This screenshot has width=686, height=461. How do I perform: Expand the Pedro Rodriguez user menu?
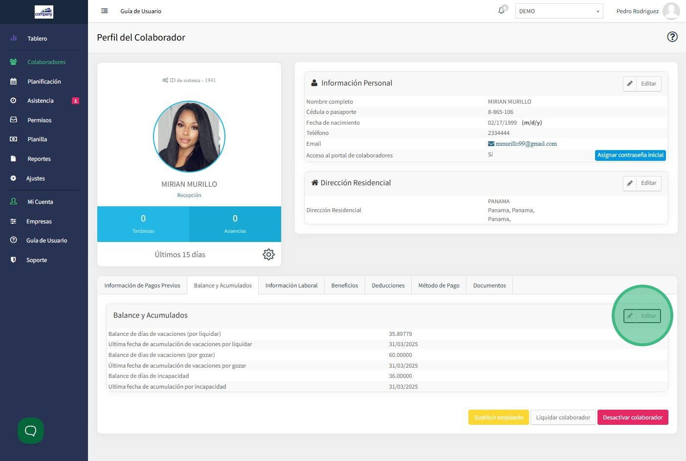coord(637,11)
